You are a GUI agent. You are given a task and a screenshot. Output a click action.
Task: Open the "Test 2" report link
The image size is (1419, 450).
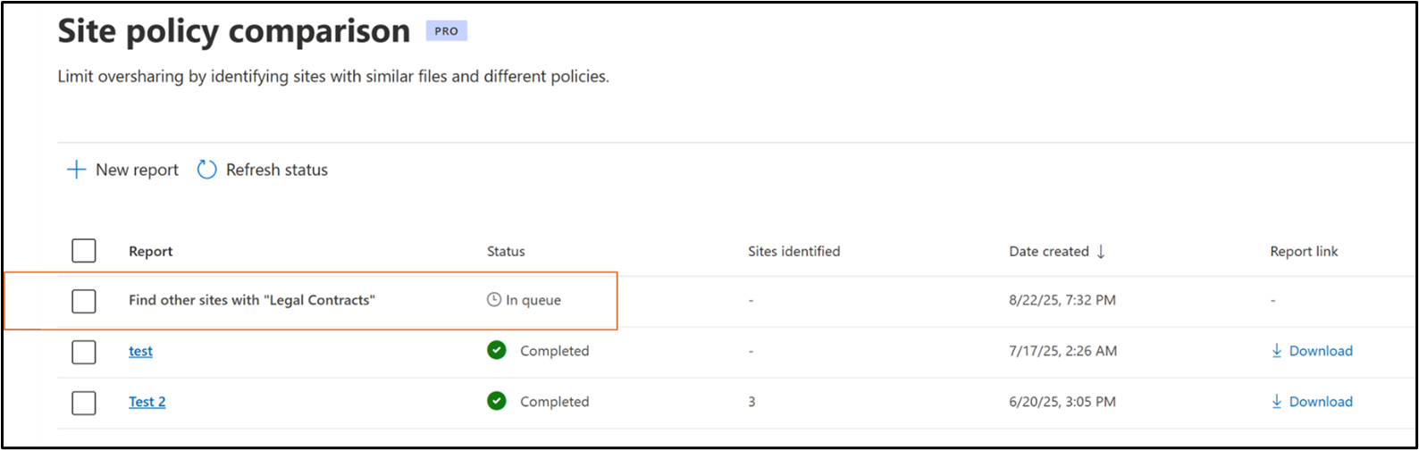pos(147,402)
